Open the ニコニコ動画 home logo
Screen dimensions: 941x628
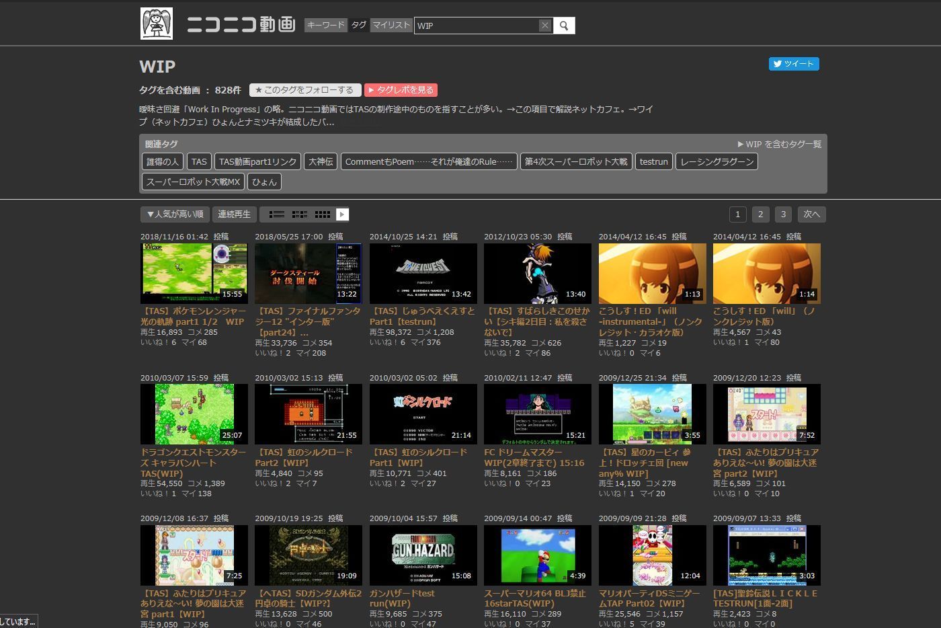pos(241,25)
